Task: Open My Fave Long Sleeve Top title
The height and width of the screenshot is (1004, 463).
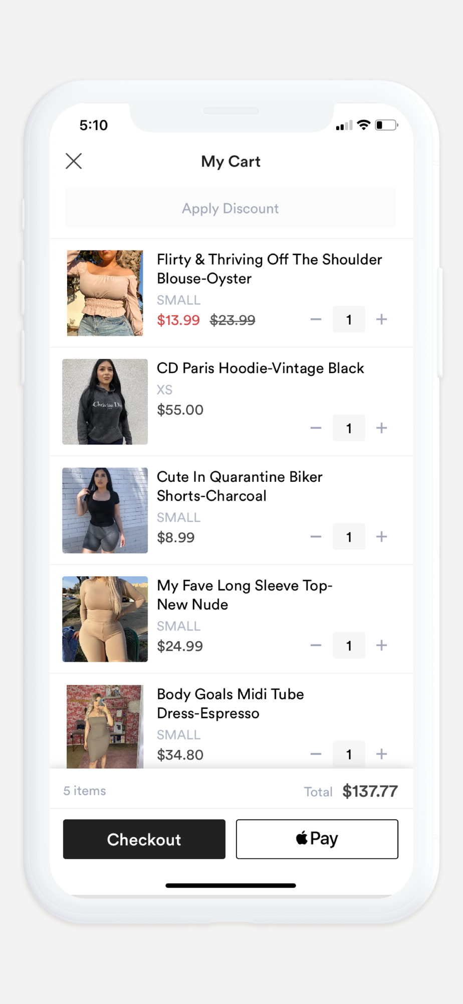Action: [x=245, y=595]
